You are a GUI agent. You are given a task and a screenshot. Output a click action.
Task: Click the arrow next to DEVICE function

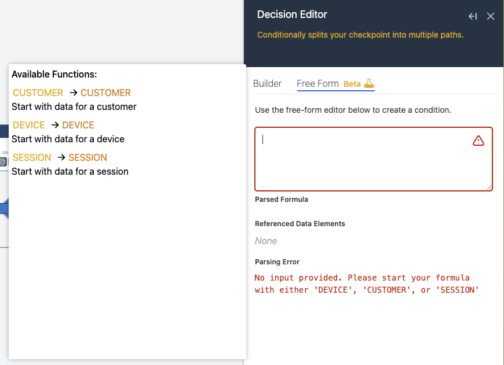pos(55,125)
